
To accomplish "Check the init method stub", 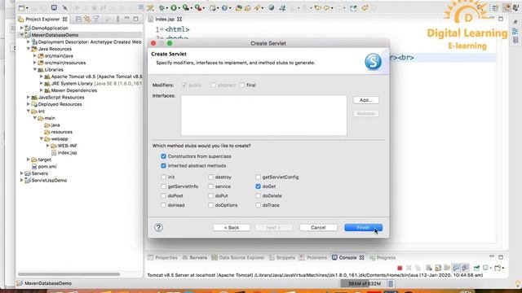I will coord(163,177).
